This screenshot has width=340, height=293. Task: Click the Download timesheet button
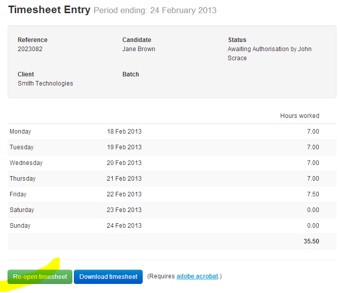pos(108,277)
